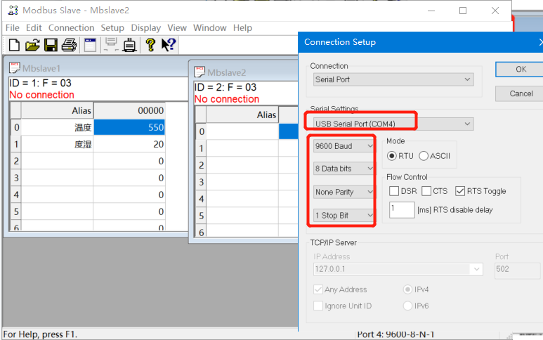Open the None Parity dropdown

pyautogui.click(x=344, y=192)
